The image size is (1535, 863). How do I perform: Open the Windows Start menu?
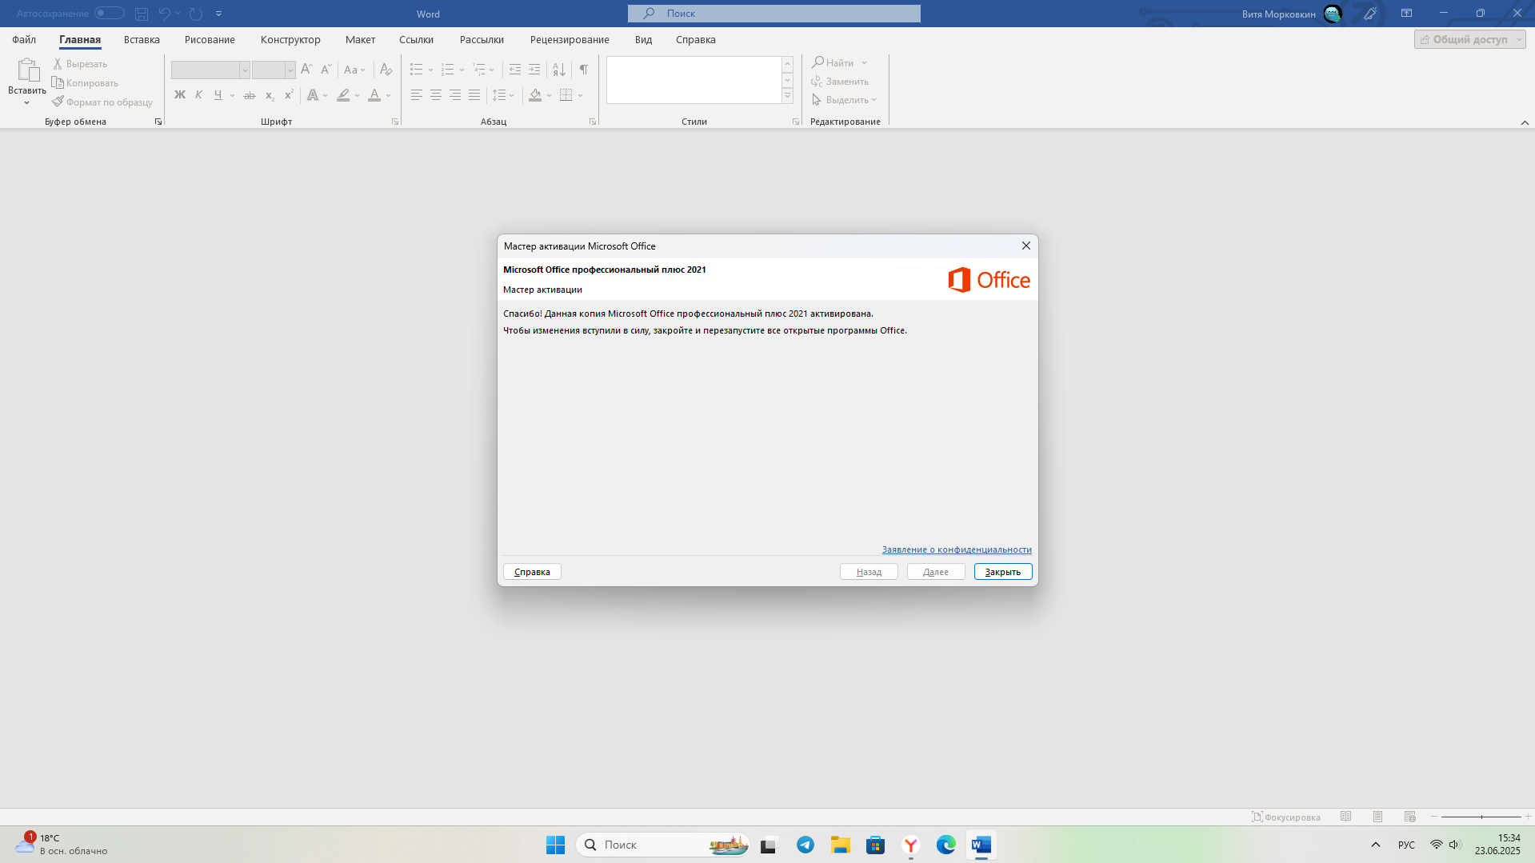tap(555, 845)
